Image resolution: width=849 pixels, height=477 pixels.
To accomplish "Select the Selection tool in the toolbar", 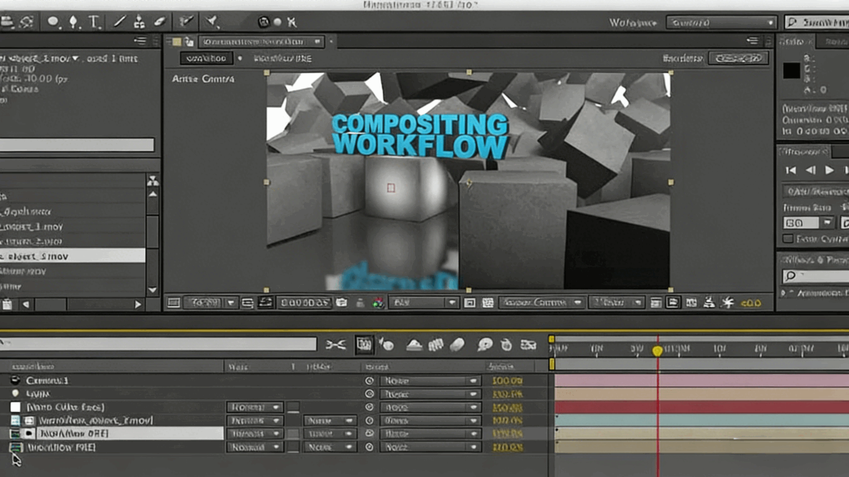I will [8, 21].
